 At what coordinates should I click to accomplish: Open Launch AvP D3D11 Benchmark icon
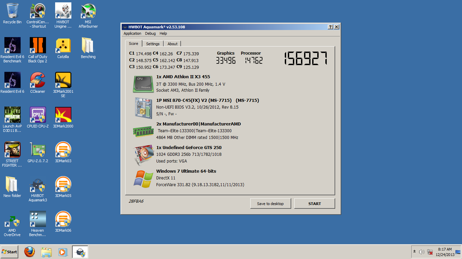click(x=12, y=119)
